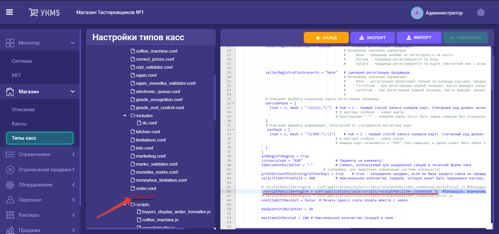Click folder icon of scripts
The image size is (499, 234).
point(133,204)
